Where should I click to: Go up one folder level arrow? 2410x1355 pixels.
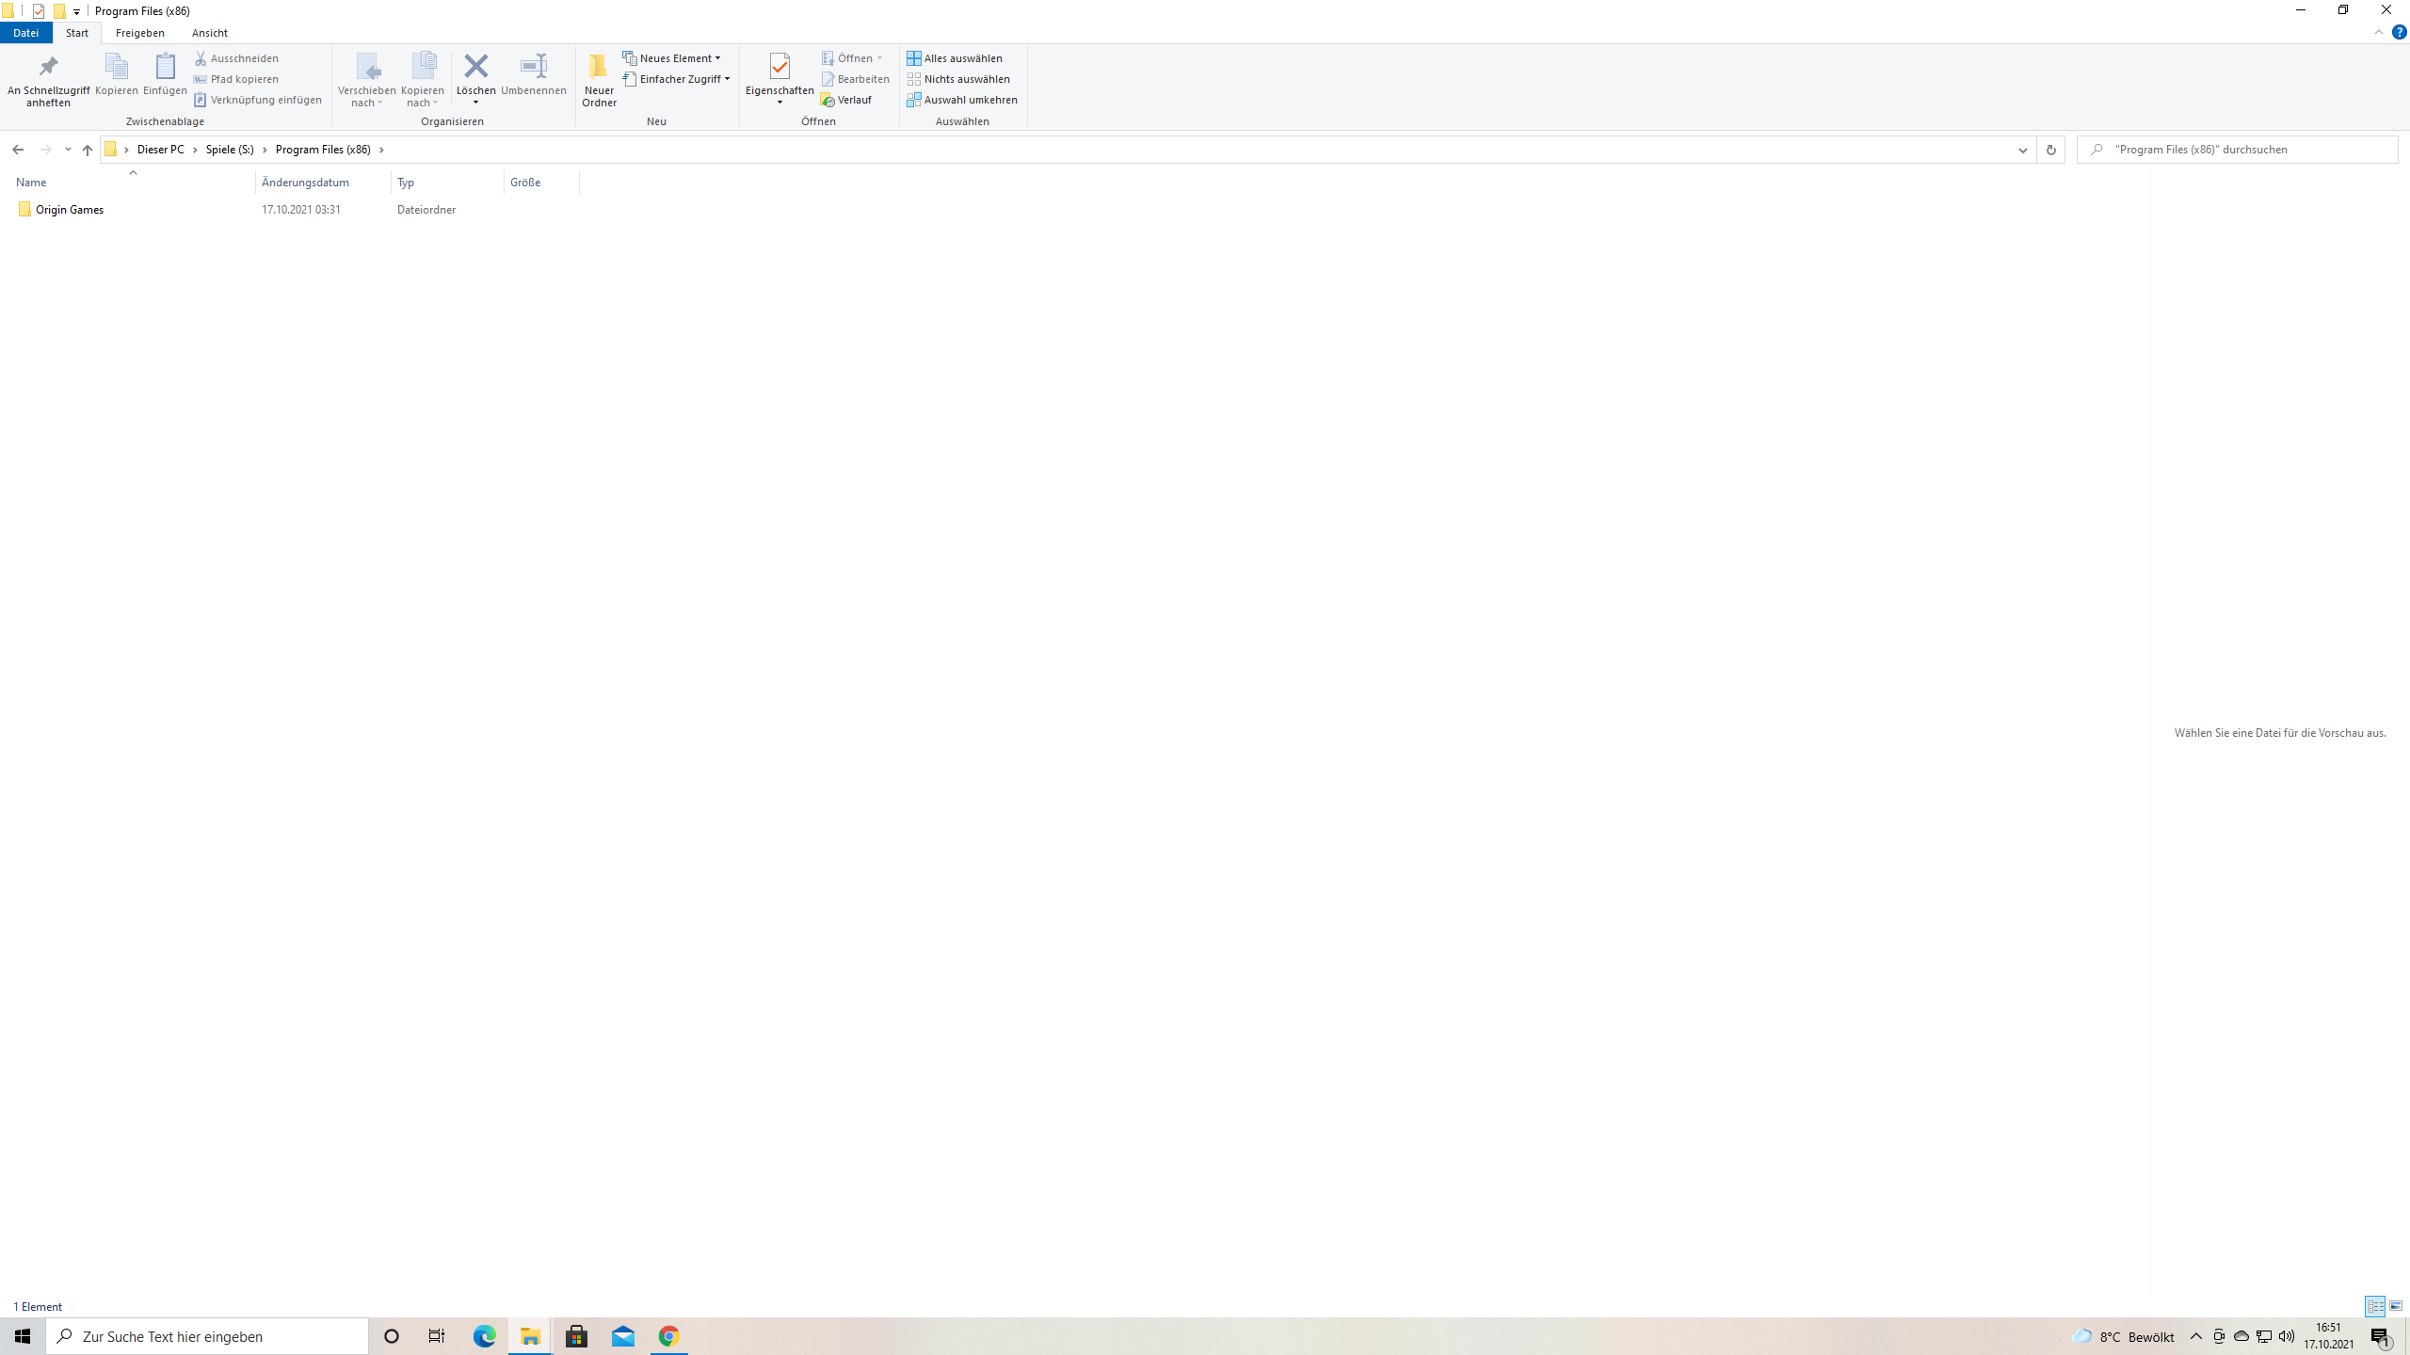click(x=88, y=150)
